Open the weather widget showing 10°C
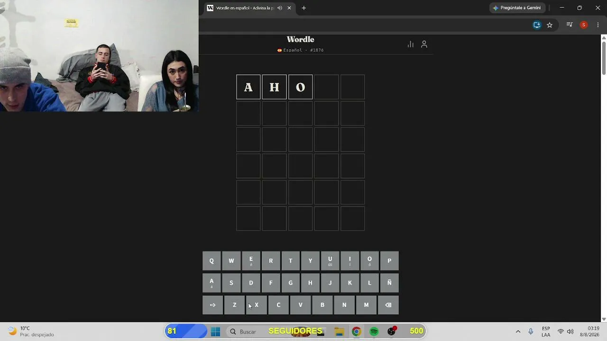 click(31, 332)
